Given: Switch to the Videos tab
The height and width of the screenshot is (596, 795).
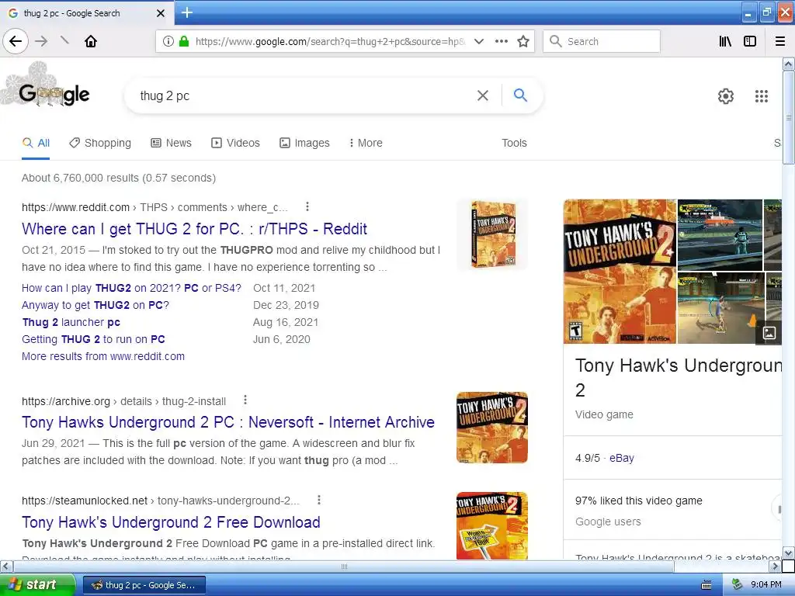Looking at the screenshot, I should (x=236, y=143).
